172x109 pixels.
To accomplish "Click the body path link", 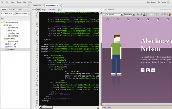I will pyautogui.click(x=109, y=108).
